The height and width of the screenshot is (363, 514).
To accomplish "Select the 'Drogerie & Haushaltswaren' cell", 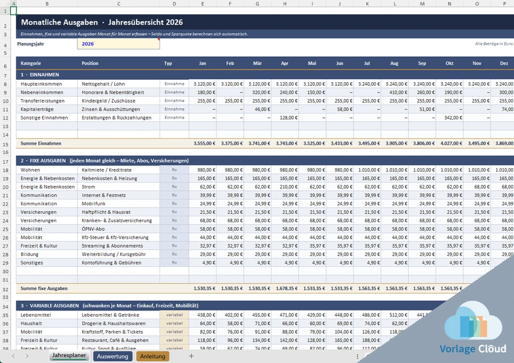I will tap(119, 323).
